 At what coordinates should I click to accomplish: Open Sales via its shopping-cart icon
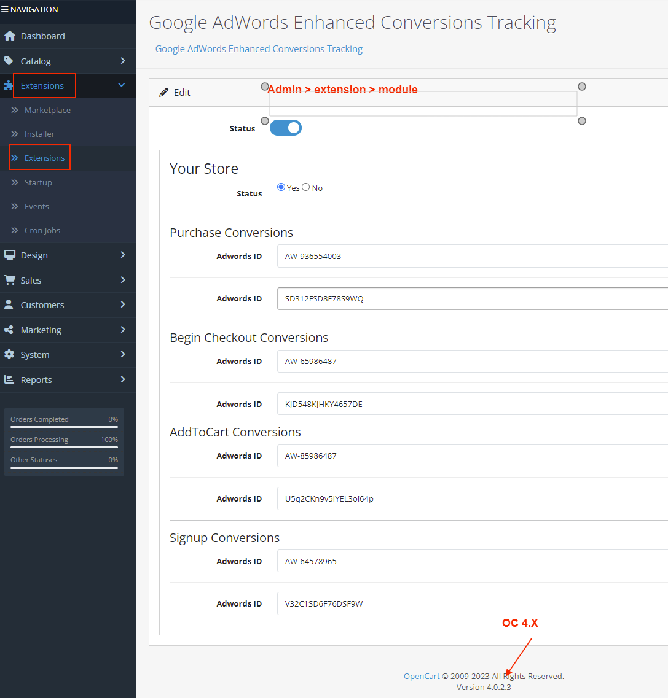pos(10,280)
